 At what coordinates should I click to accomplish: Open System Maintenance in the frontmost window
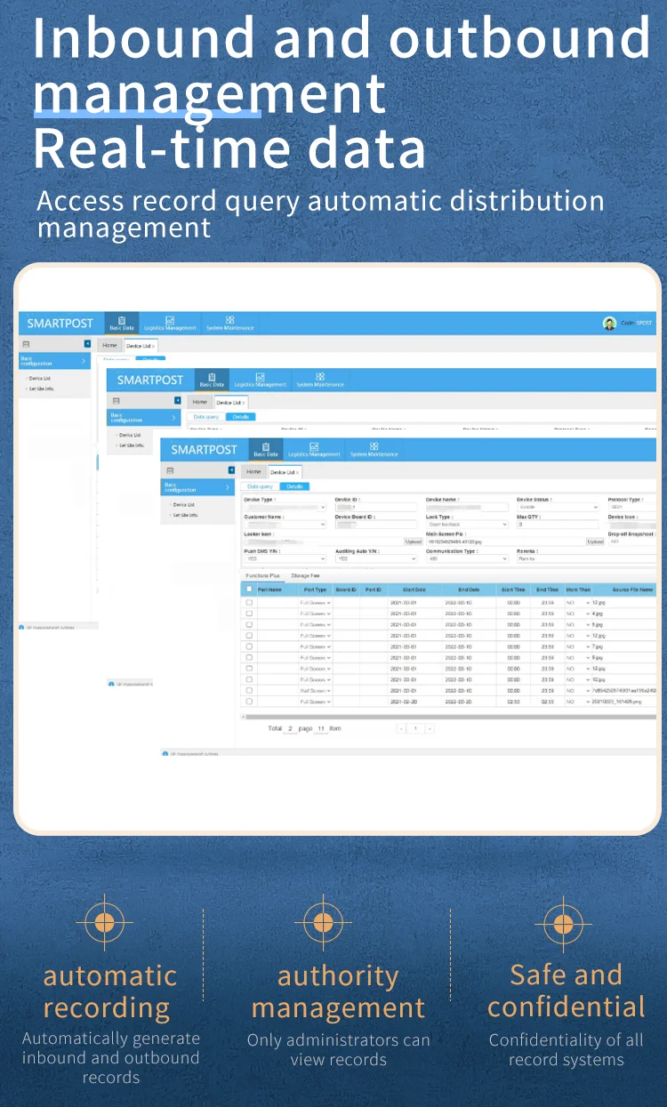374,449
